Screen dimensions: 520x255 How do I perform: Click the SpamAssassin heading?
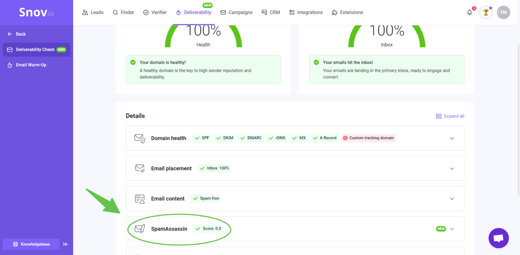coord(169,229)
